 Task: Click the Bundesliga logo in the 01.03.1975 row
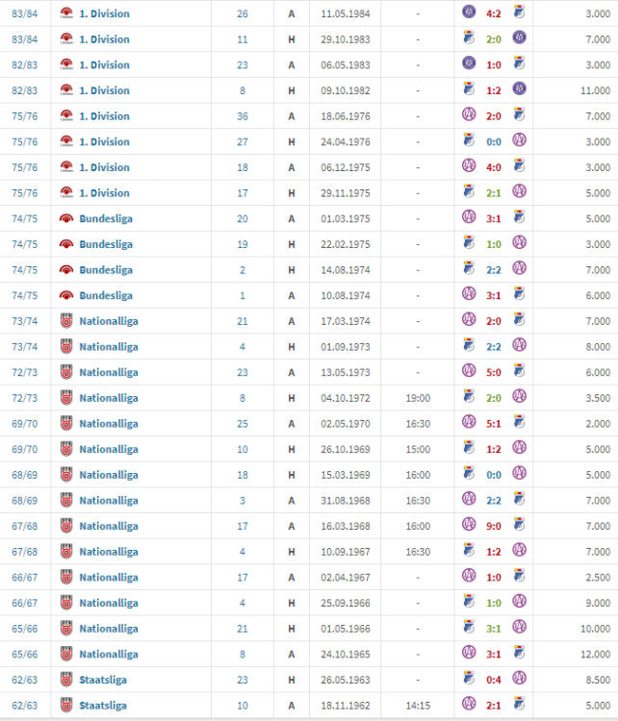pyautogui.click(x=66, y=218)
